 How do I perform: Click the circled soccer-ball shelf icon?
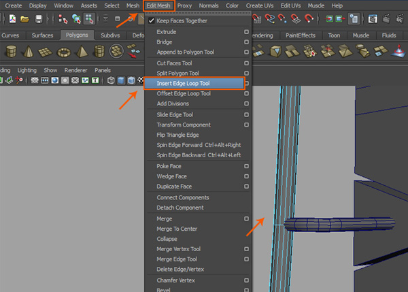click(116, 51)
